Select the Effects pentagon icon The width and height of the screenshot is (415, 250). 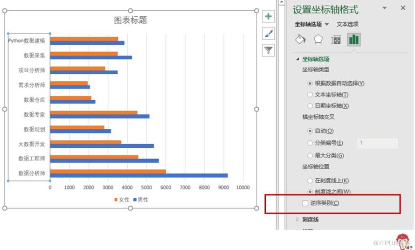point(318,40)
